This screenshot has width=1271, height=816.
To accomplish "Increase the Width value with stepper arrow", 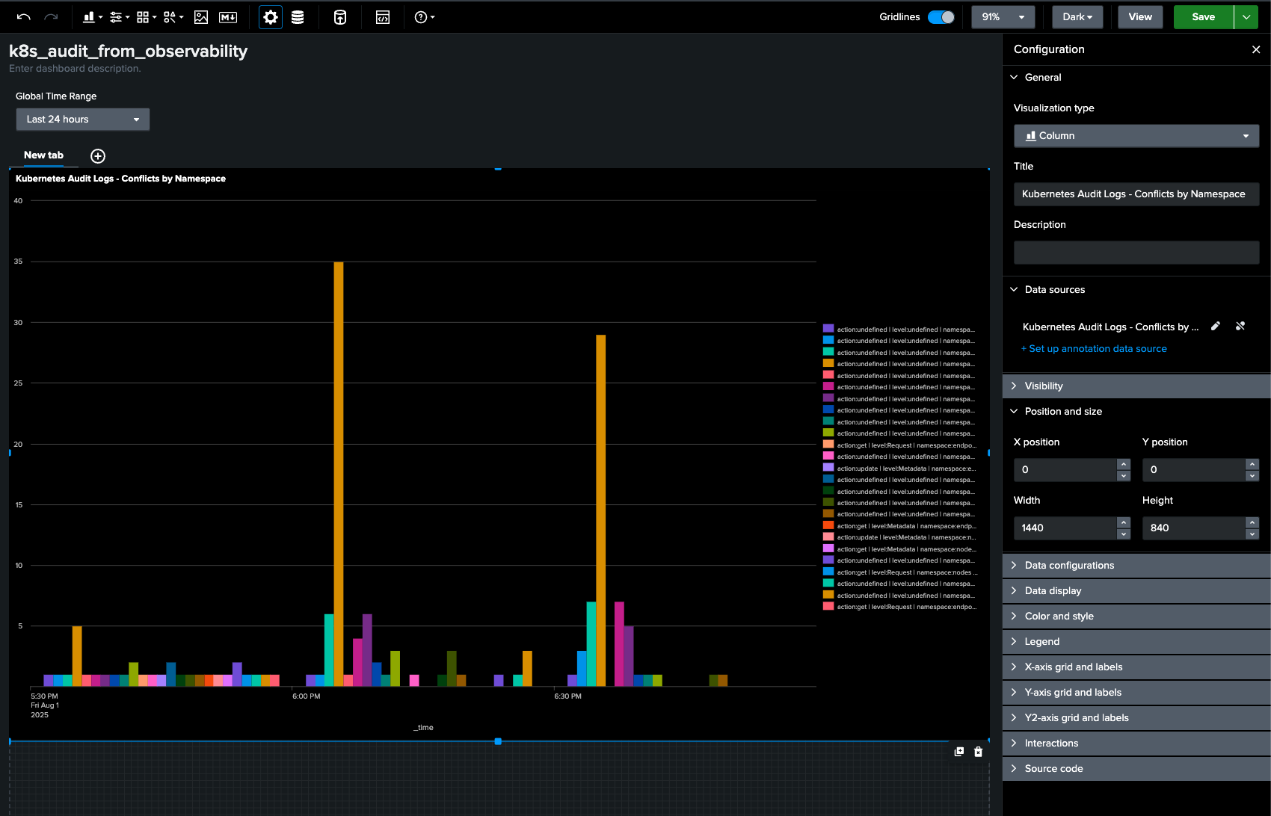I will (1123, 523).
